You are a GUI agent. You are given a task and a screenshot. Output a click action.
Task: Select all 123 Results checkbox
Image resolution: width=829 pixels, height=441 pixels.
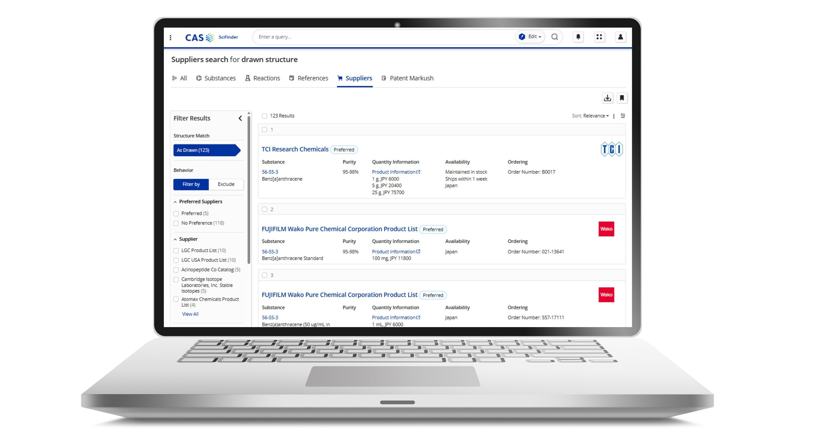coord(265,116)
